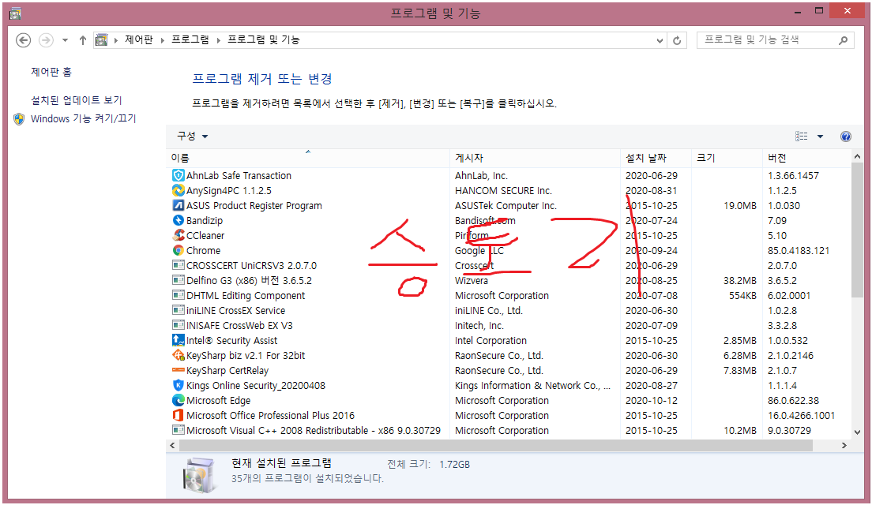The height and width of the screenshot is (505, 872).
Task: Click the search magnifier icon
Action: 843,40
